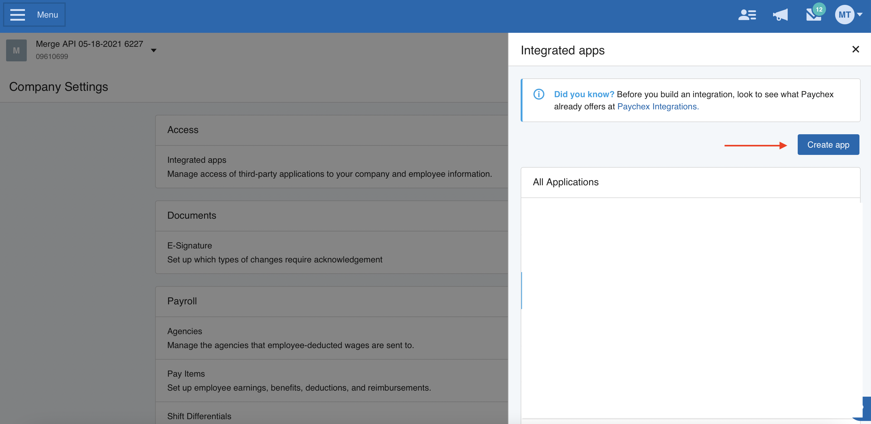871x424 pixels.
Task: Click the All Applications header
Action: click(565, 182)
